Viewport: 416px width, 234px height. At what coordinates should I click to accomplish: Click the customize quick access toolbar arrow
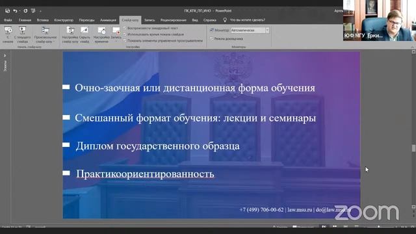point(40,11)
